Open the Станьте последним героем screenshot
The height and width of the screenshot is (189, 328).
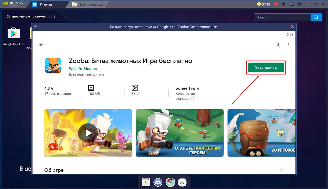pos(180,133)
